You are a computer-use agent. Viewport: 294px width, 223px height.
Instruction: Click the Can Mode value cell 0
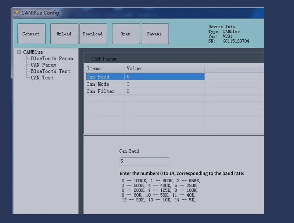click(164, 84)
